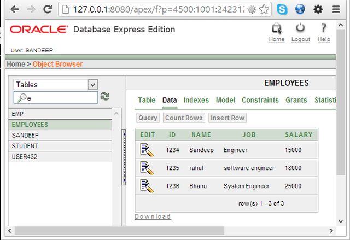Edit row for employee rahul

coord(147,168)
